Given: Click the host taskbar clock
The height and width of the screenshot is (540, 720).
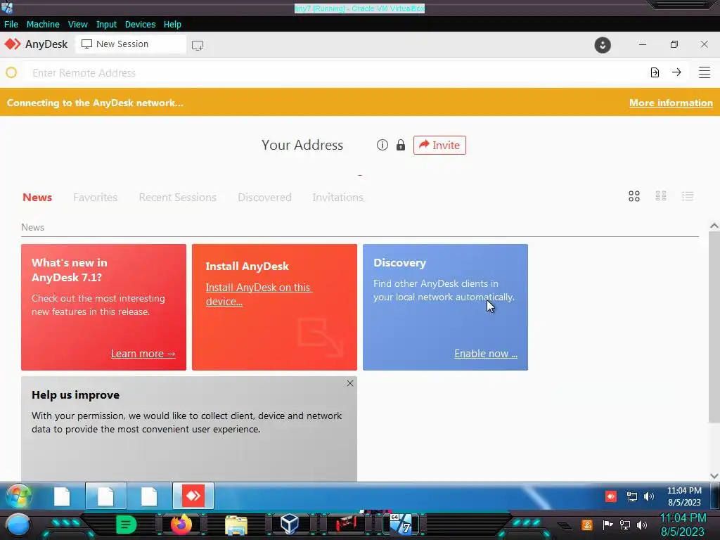Looking at the screenshot, I should click(x=682, y=525).
